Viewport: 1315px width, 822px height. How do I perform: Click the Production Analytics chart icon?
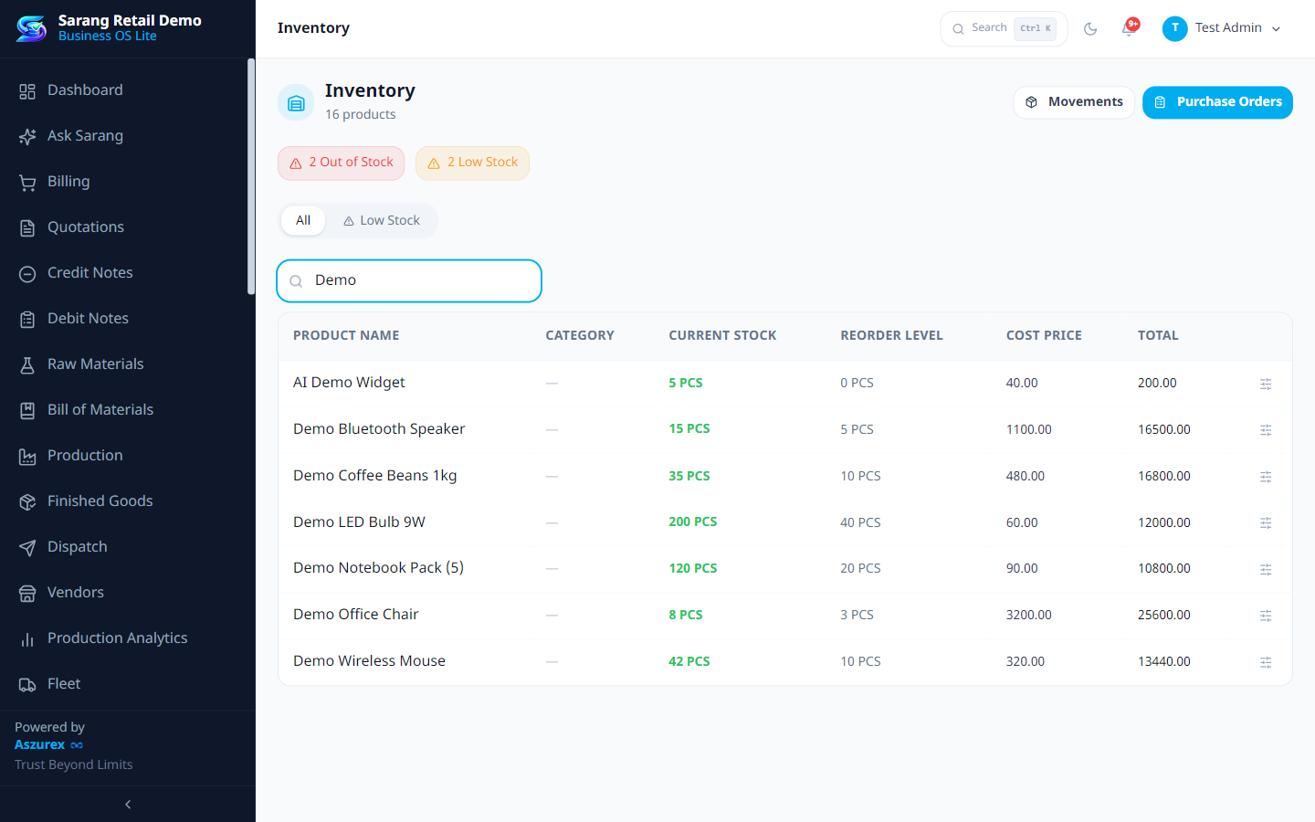coord(27,638)
